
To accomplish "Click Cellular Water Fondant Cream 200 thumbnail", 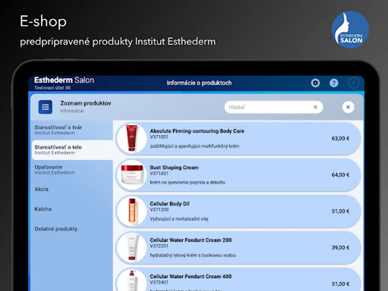I will pyautogui.click(x=132, y=248).
